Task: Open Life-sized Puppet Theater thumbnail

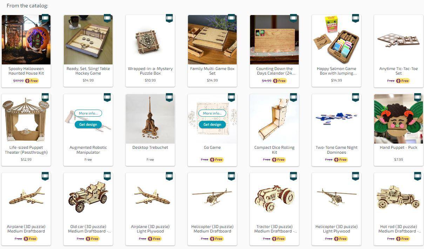Action: (26, 119)
